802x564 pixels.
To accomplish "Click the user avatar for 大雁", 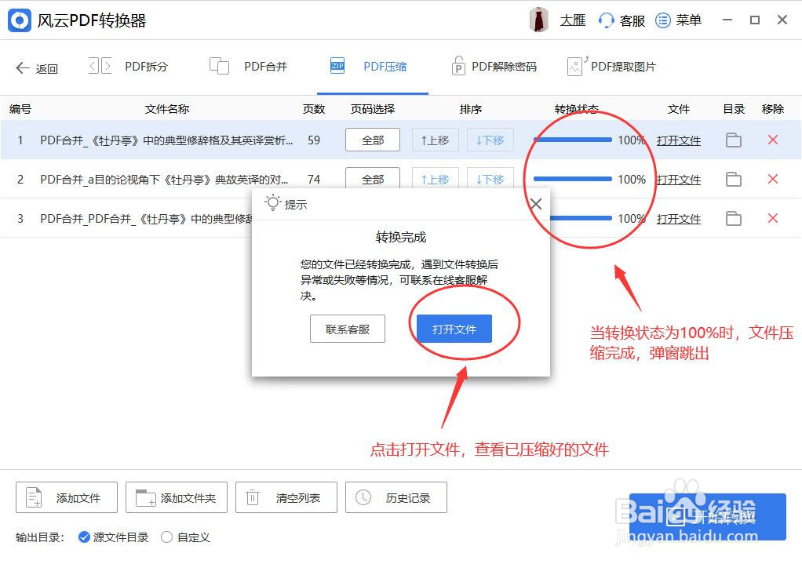I will [x=538, y=20].
